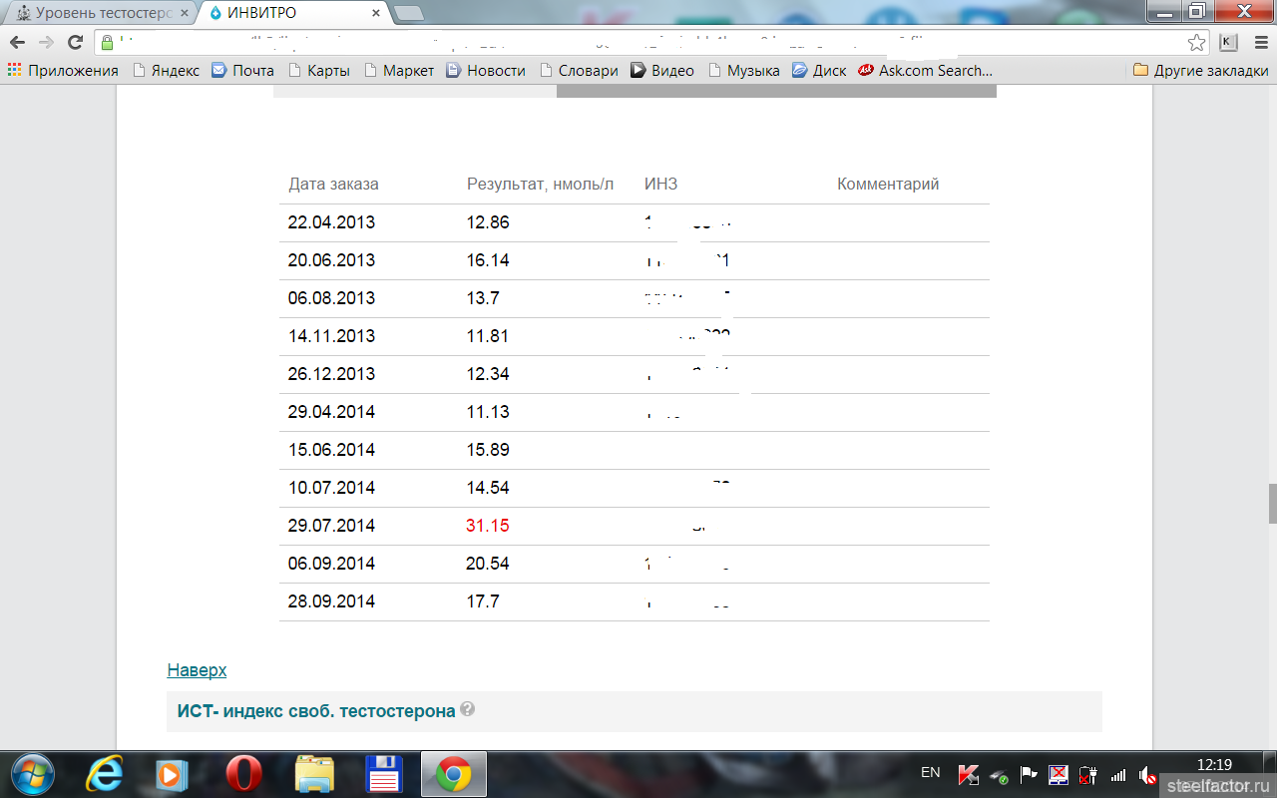Click the page vertical scrollbar thumb
Viewport: 1277px width, 798px height.
1271,503
